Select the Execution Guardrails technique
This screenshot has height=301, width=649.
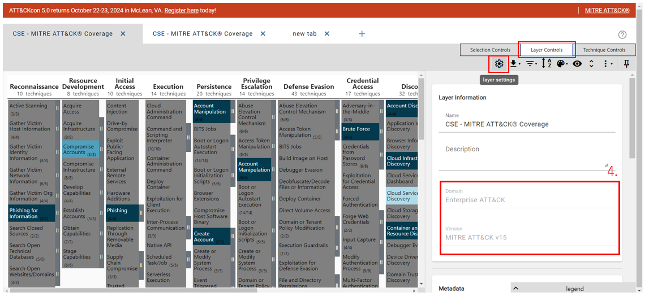pos(307,248)
